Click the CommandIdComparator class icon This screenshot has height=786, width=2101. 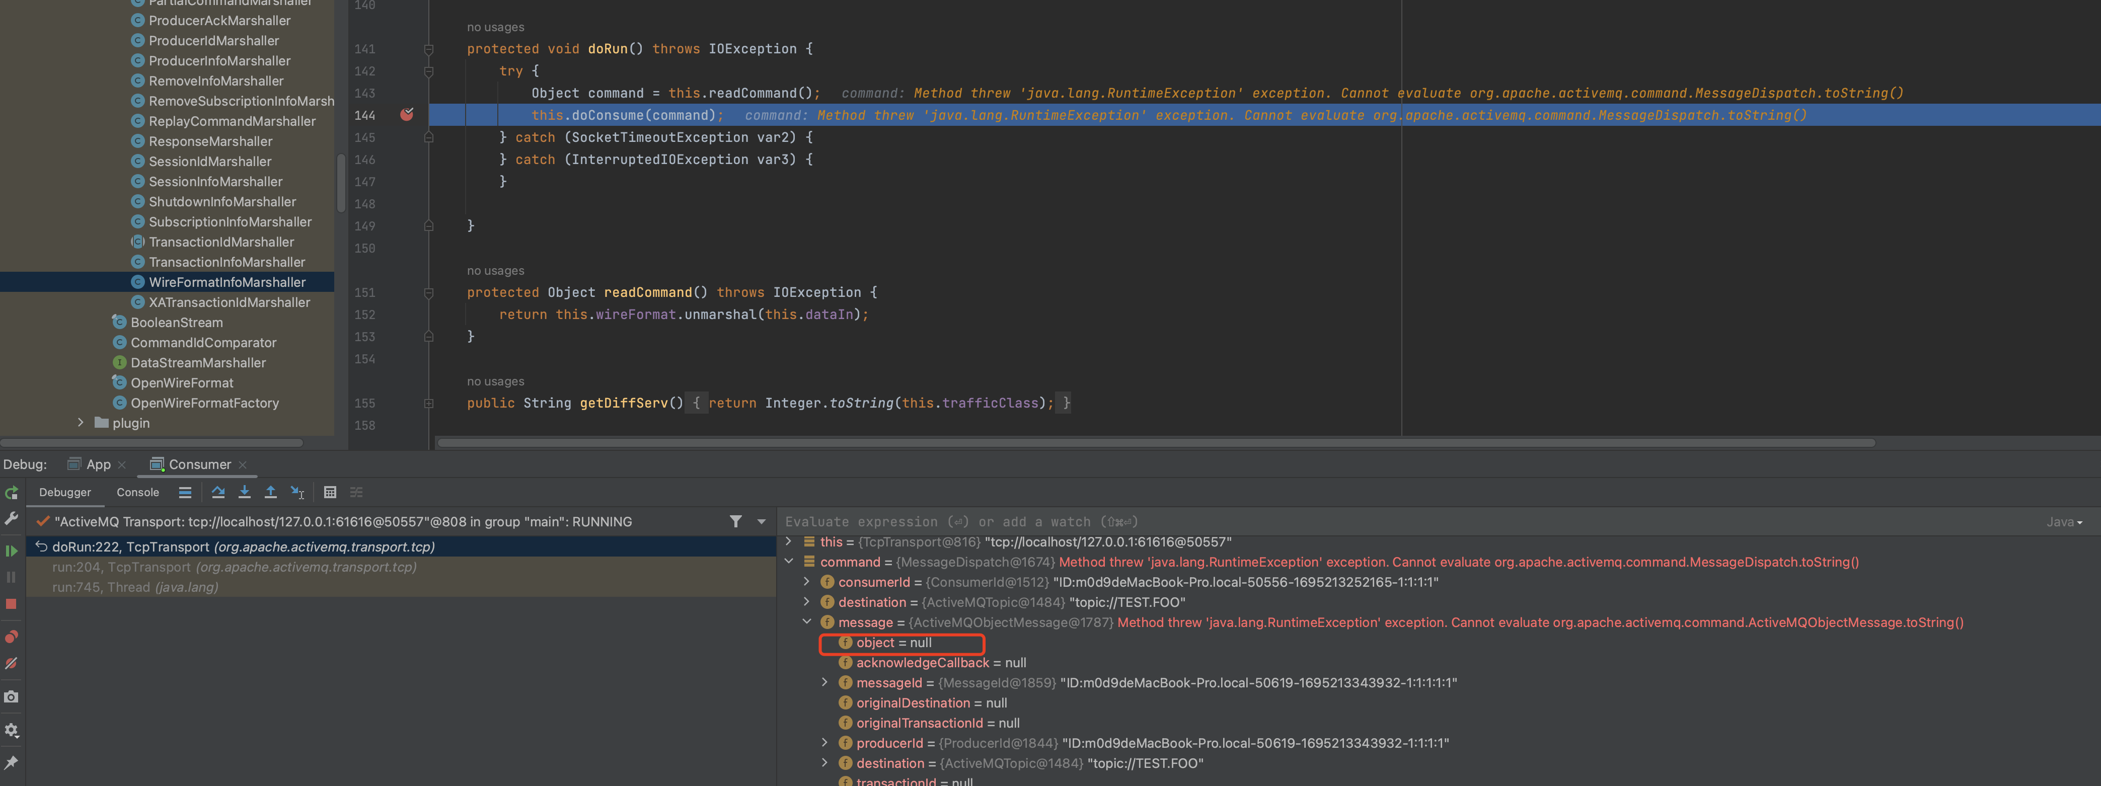pos(120,343)
